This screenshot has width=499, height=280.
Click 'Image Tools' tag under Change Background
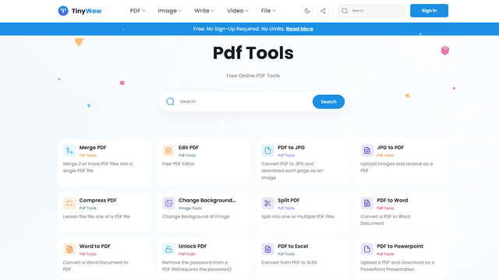point(190,208)
